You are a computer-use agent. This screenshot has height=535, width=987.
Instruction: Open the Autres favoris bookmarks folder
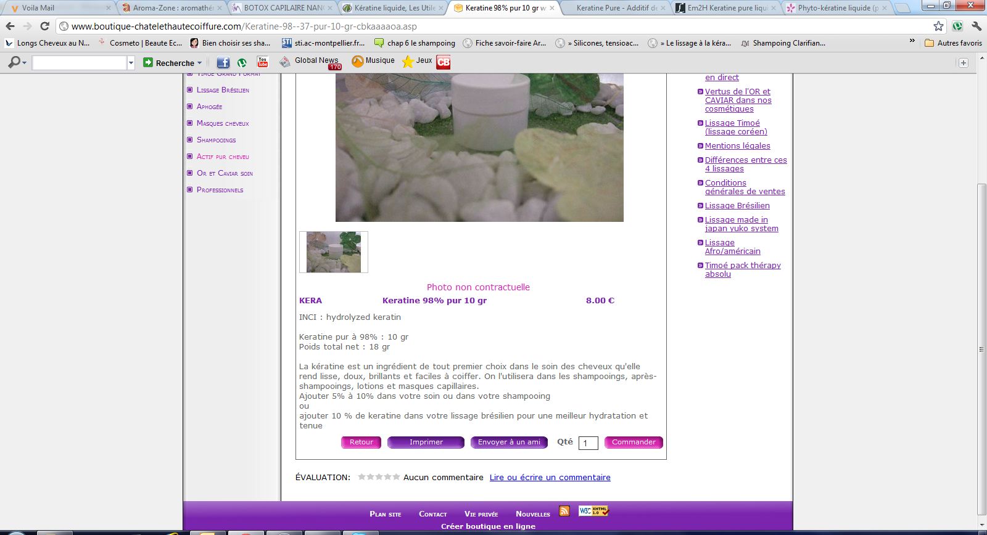tap(954, 43)
